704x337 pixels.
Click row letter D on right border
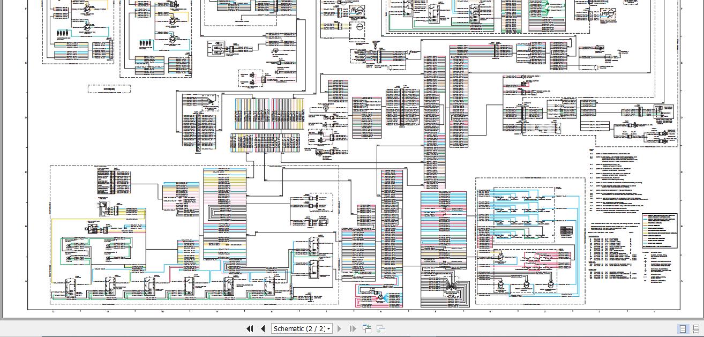pyautogui.click(x=681, y=117)
